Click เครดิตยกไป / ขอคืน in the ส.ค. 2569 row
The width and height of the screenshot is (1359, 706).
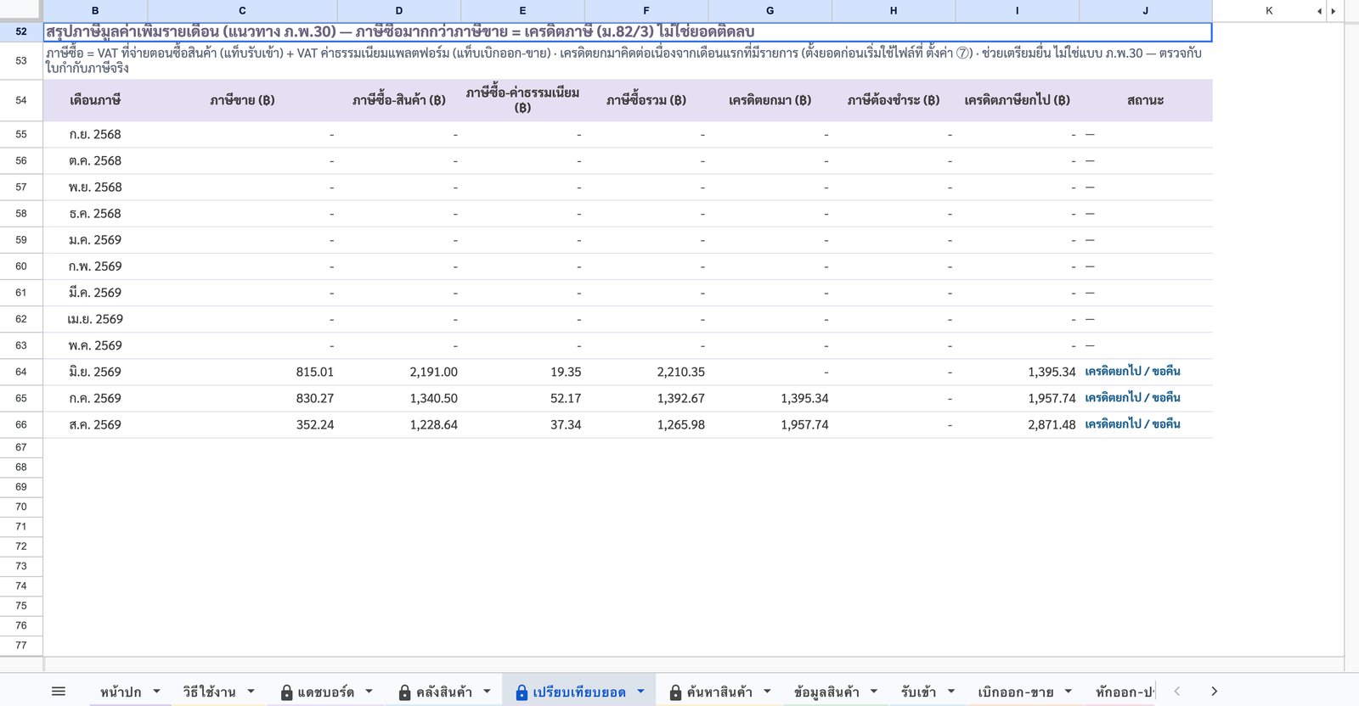[x=1132, y=424]
